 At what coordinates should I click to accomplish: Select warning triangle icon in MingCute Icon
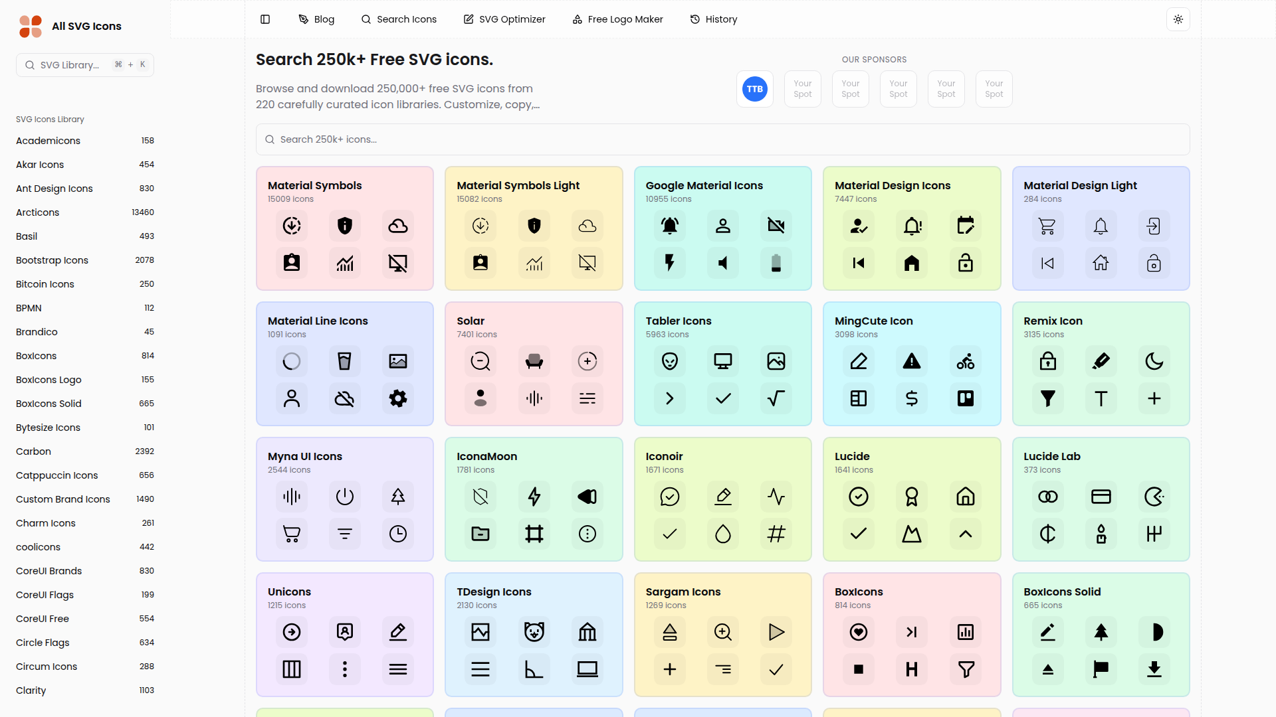click(912, 361)
